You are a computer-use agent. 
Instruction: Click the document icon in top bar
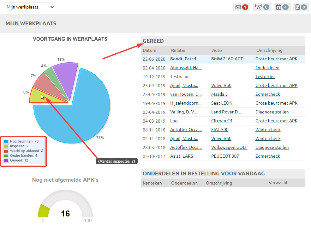297,7
